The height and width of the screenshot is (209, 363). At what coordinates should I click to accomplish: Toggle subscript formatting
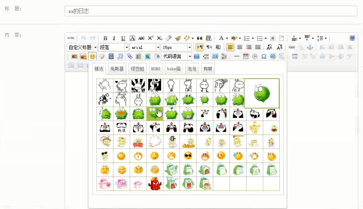pos(160,38)
